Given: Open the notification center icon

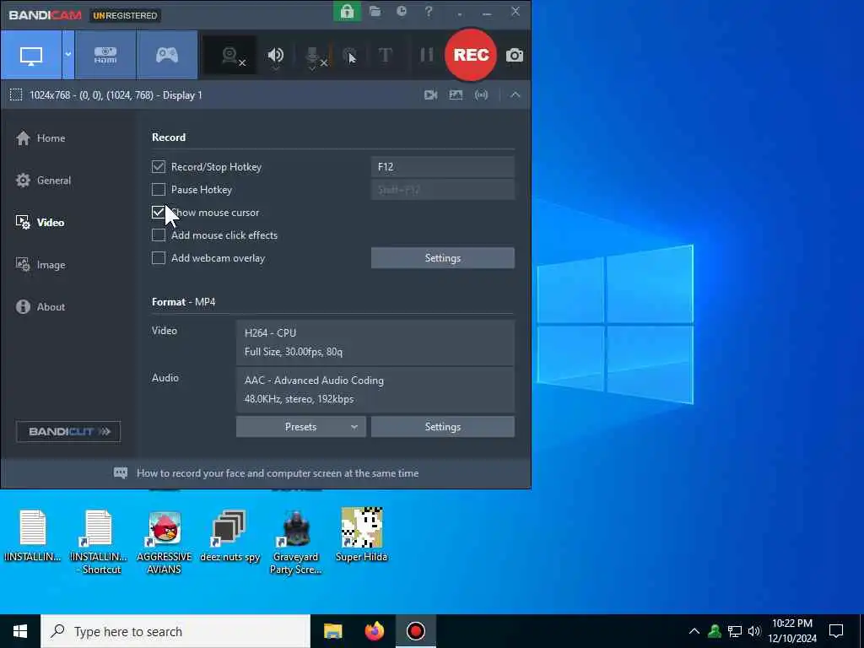Looking at the screenshot, I should click(836, 631).
